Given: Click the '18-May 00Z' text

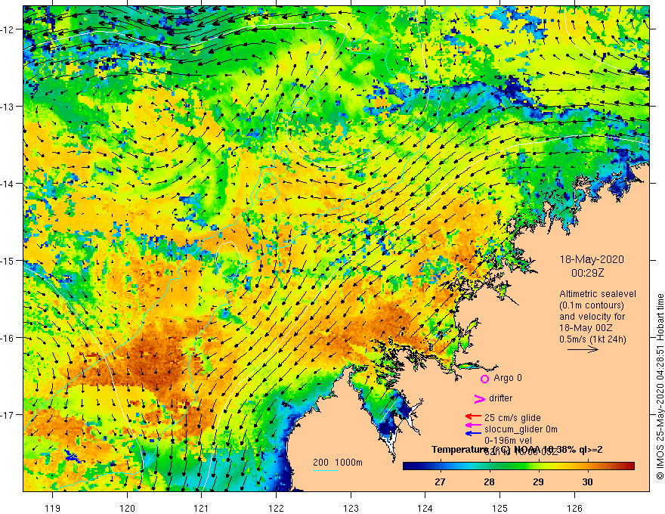Looking at the screenshot, I should click(585, 328).
